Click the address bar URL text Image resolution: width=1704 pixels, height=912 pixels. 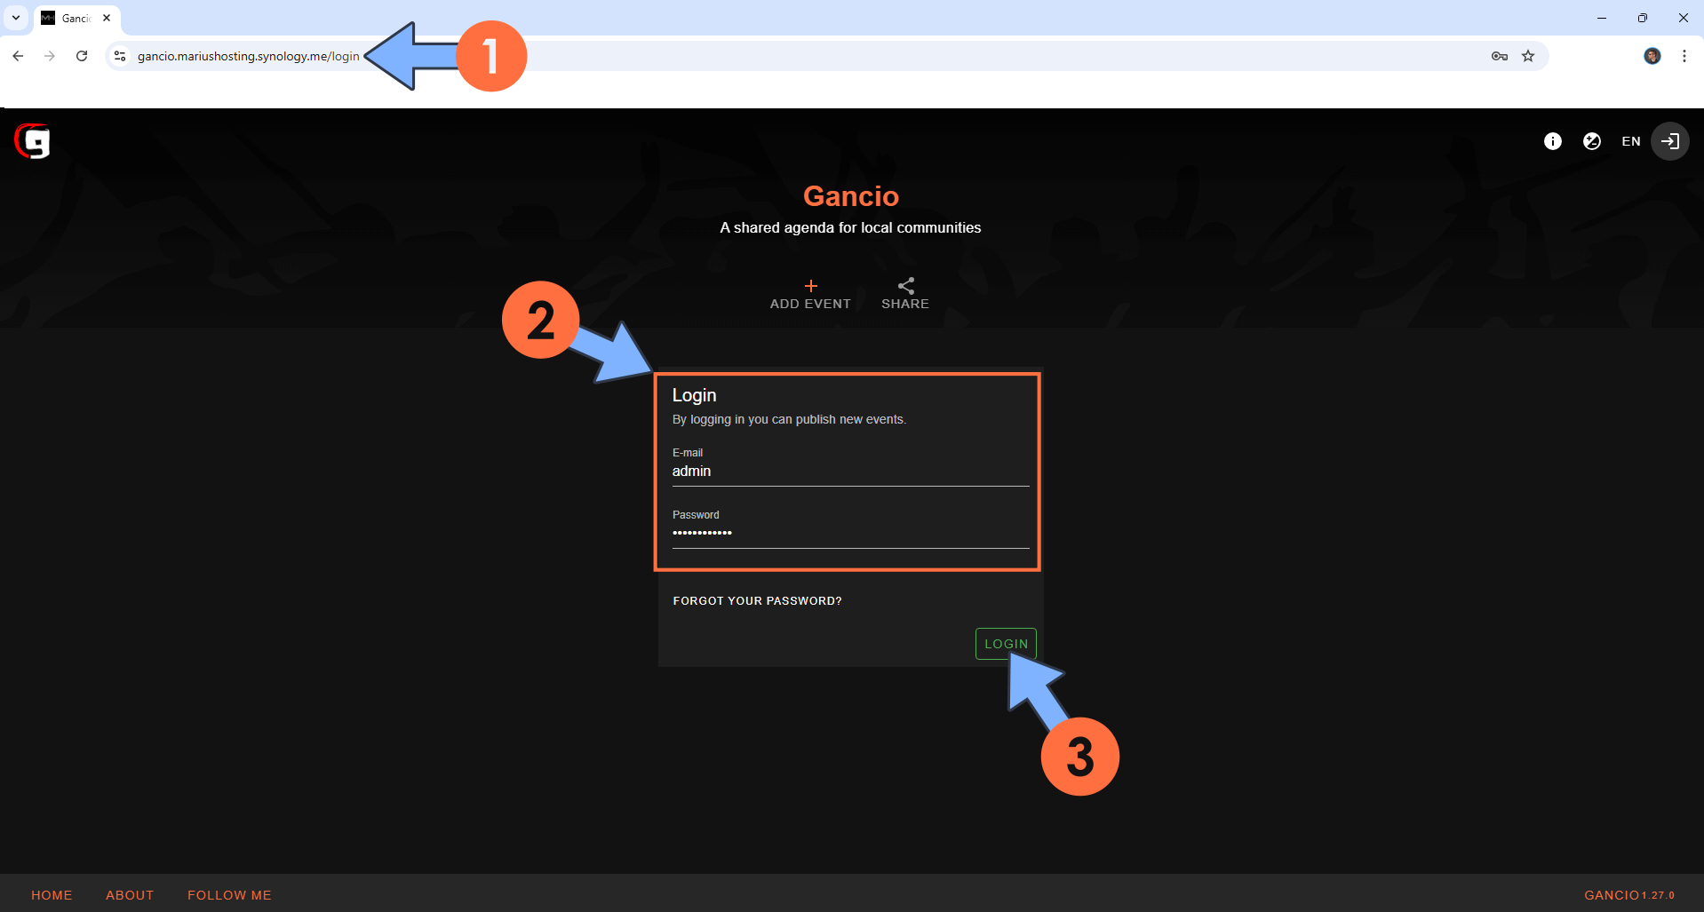(x=248, y=56)
